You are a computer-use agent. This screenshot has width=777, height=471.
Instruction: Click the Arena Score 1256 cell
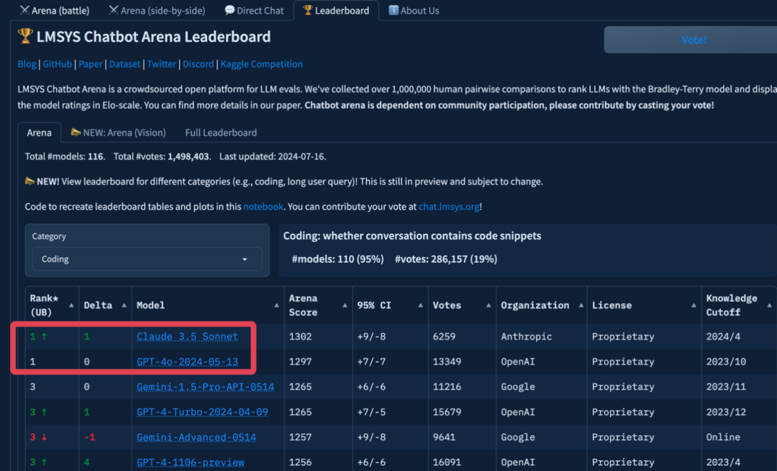300,462
